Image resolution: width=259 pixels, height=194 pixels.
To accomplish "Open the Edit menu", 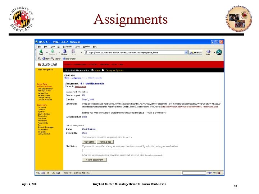I will pyautogui.click(x=46, y=47).
